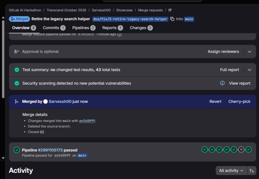
Task: Open merge commit link ae560099
Action: coord(87,121)
